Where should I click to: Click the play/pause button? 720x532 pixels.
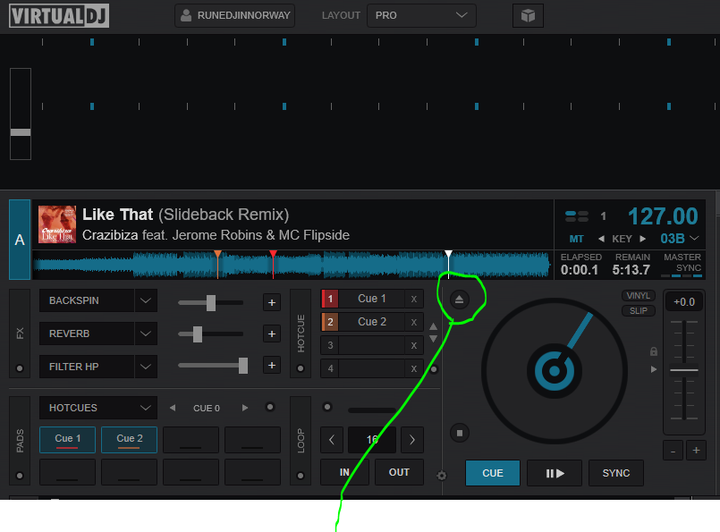[x=555, y=473]
